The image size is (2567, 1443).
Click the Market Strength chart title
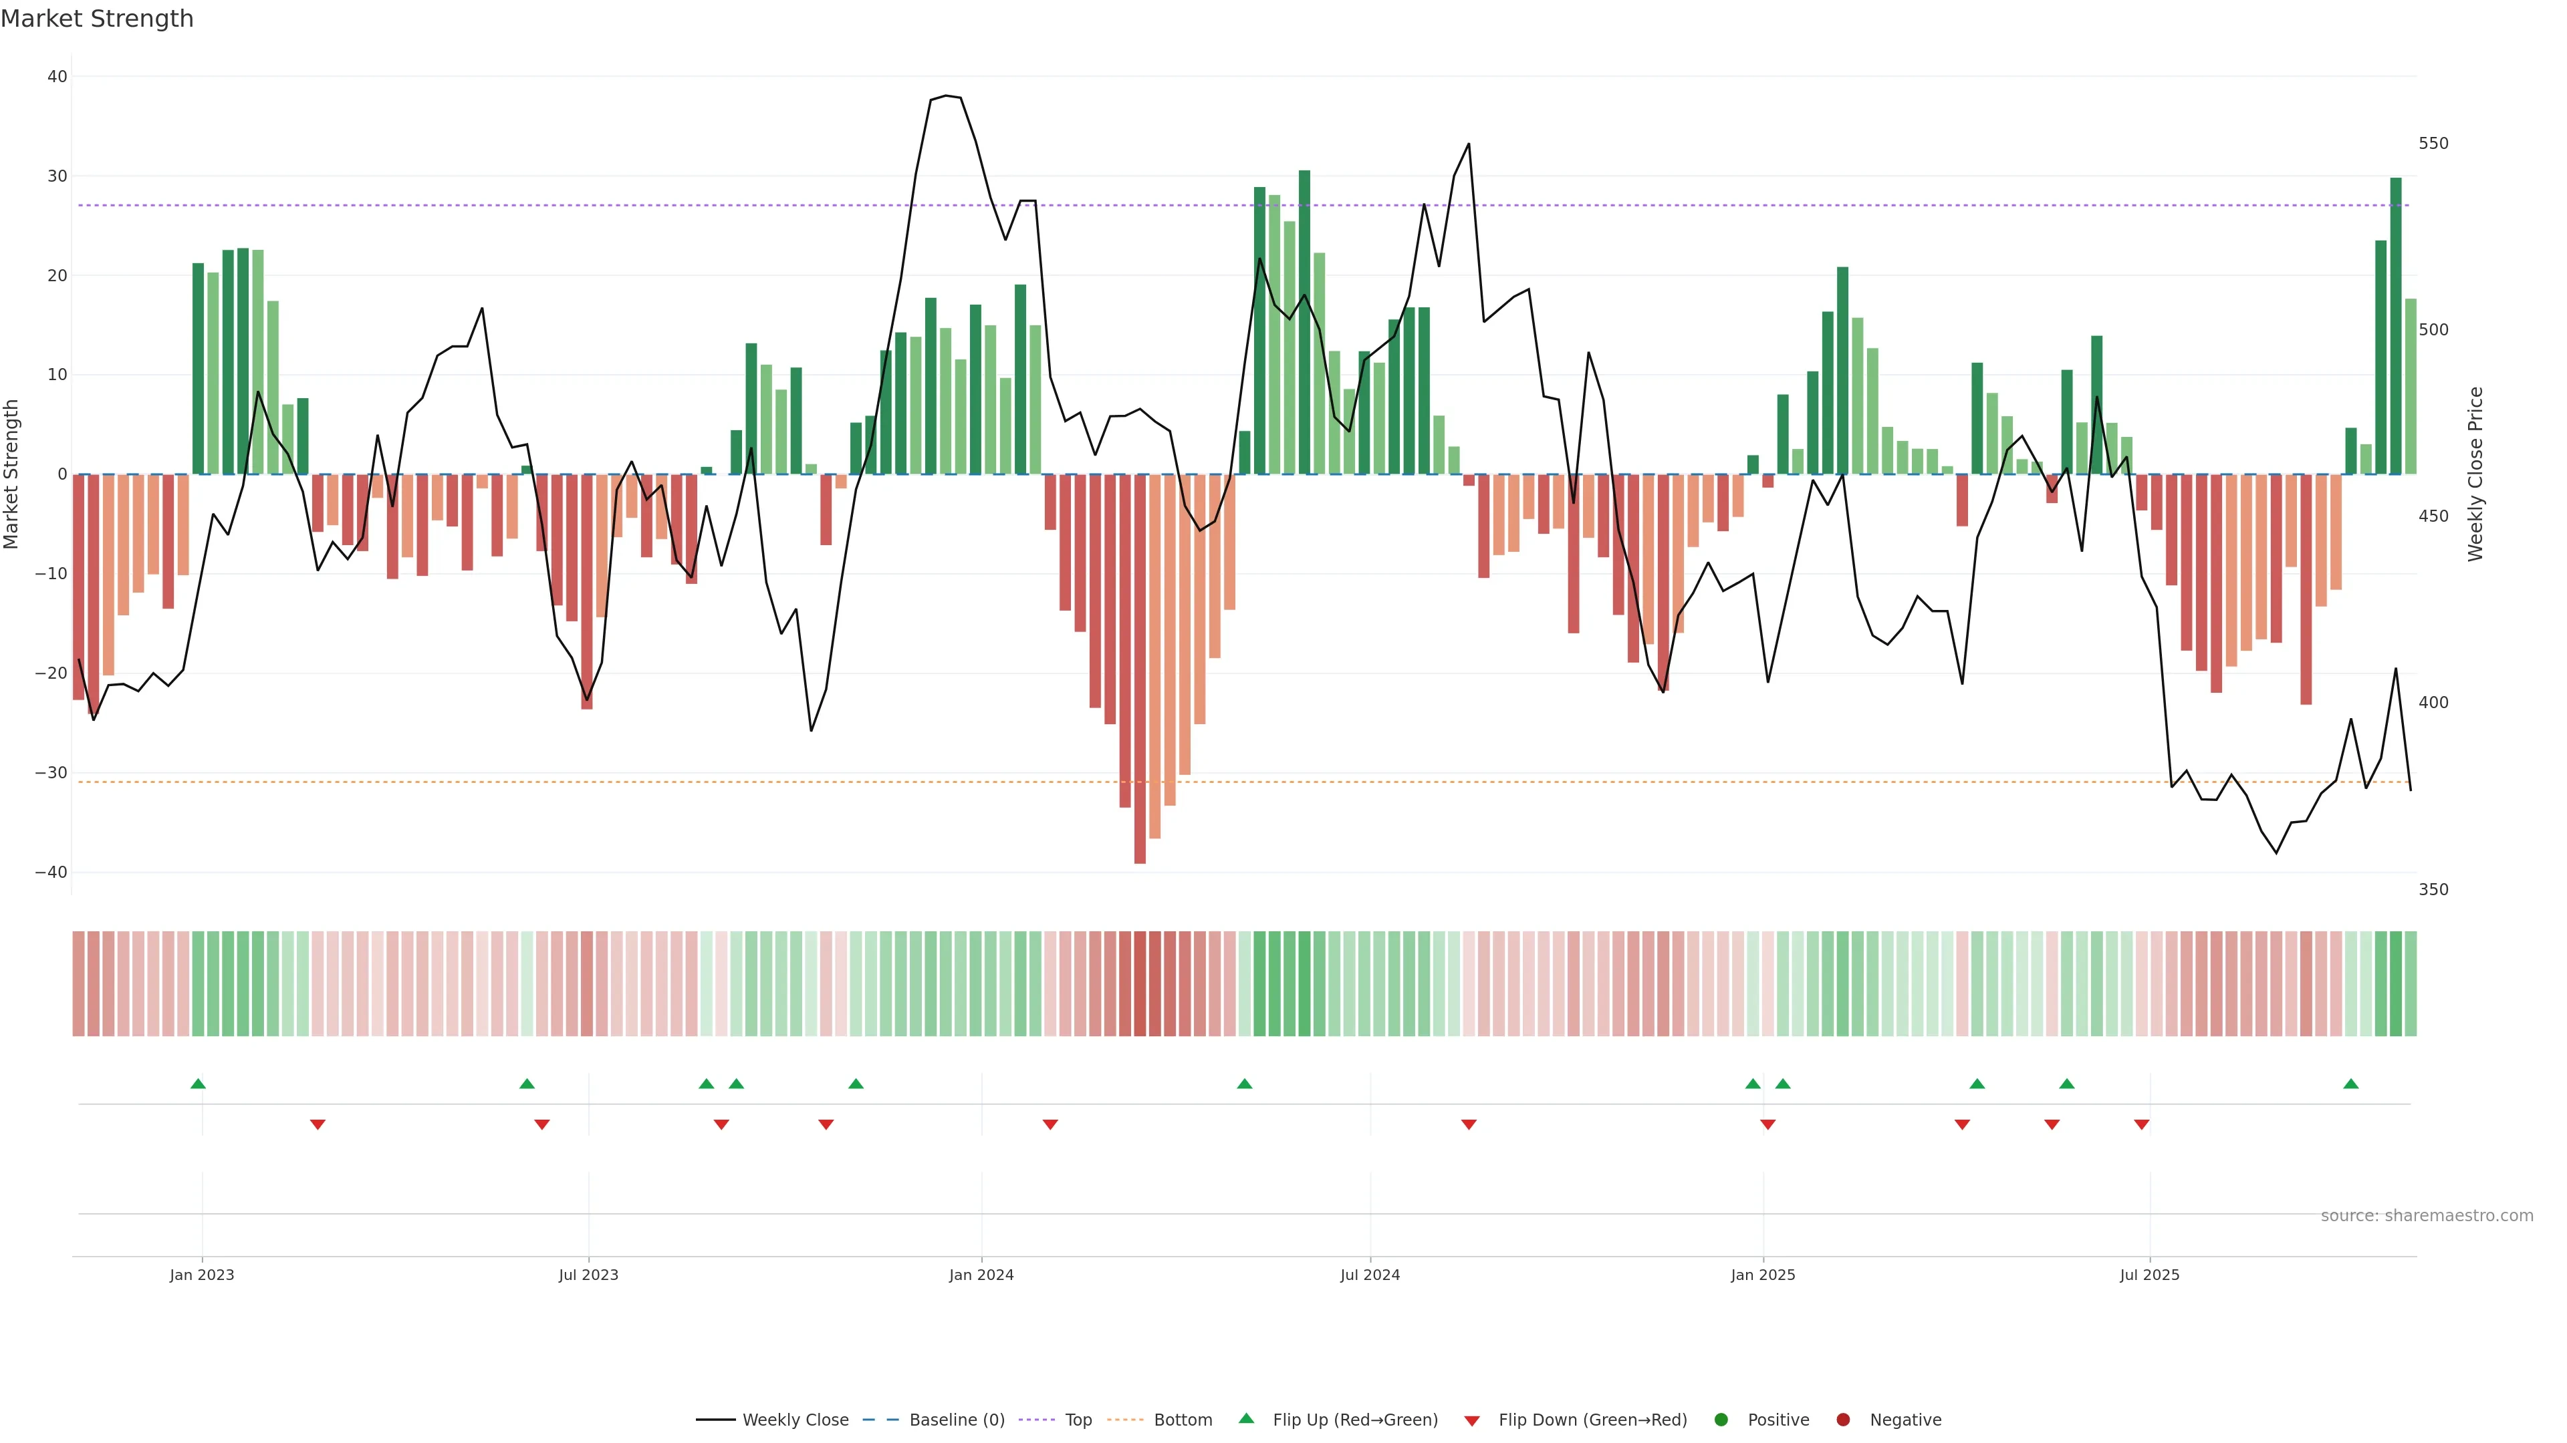point(97,19)
